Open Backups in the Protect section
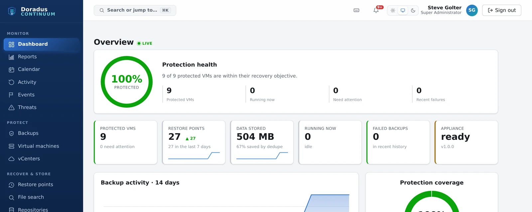This screenshot has height=212, width=532. [42, 133]
